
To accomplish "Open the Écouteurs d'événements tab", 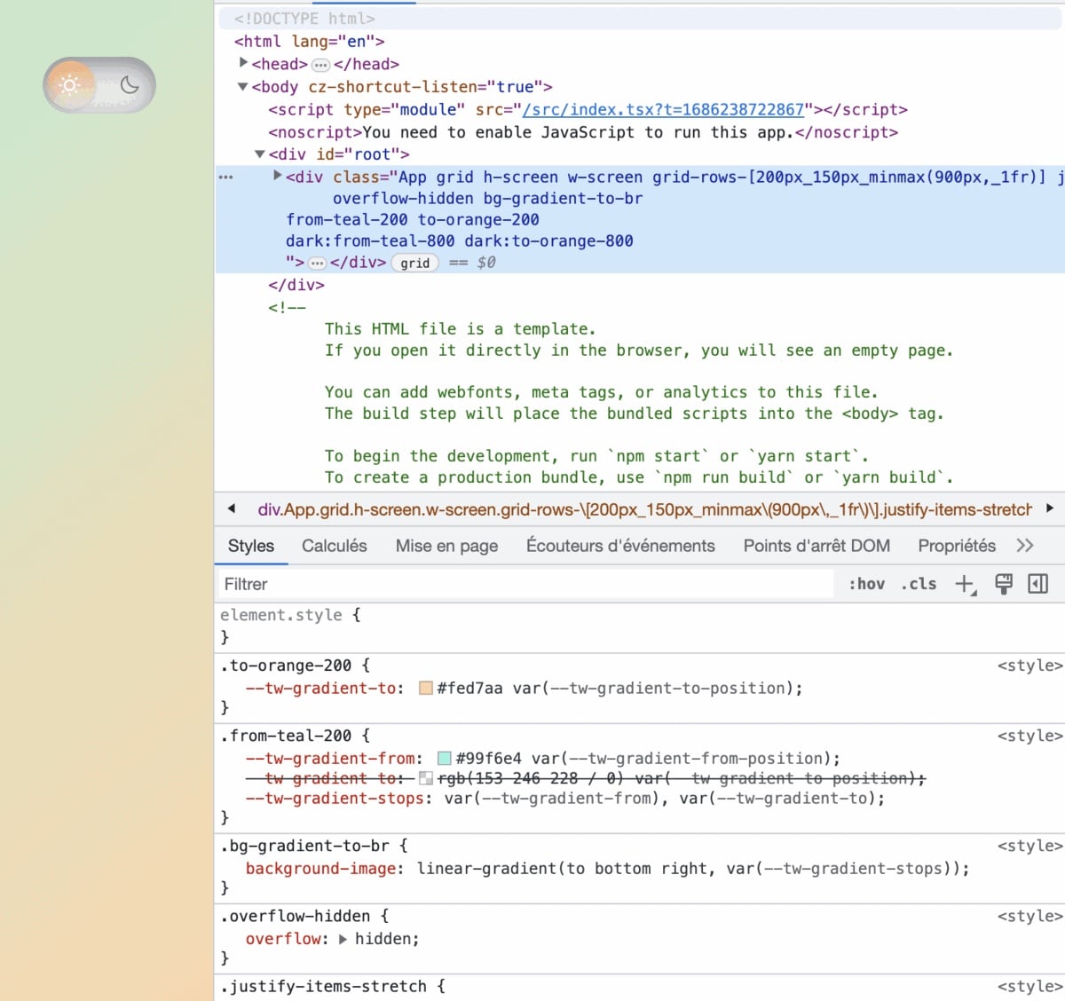I will (x=620, y=546).
